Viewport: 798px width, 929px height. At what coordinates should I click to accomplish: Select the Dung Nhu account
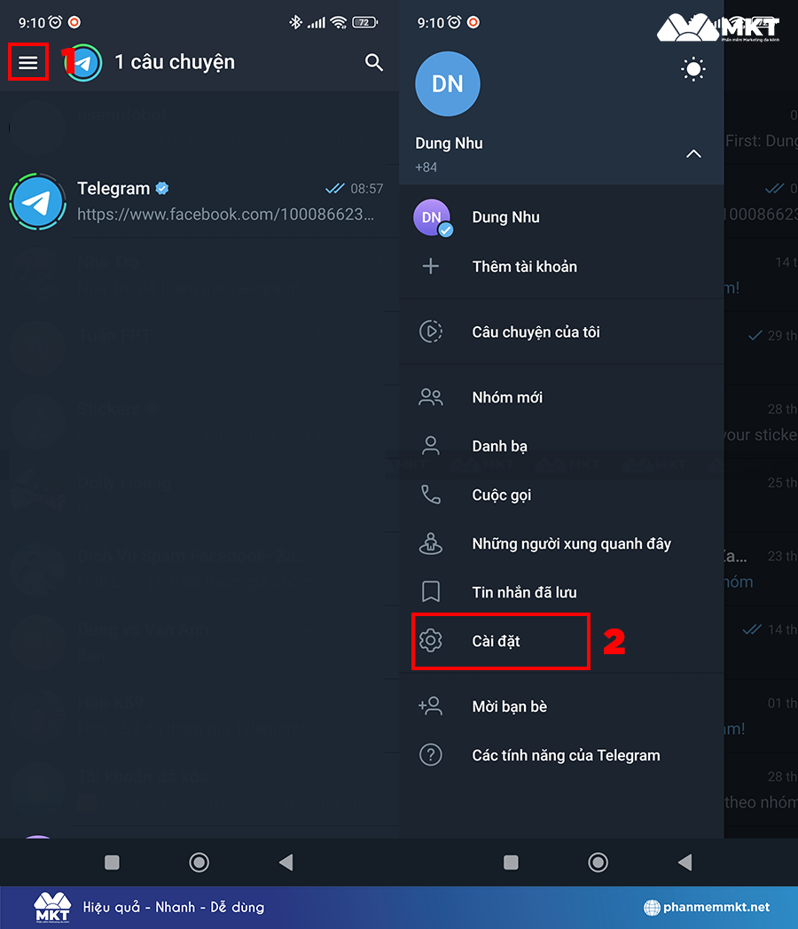point(505,217)
